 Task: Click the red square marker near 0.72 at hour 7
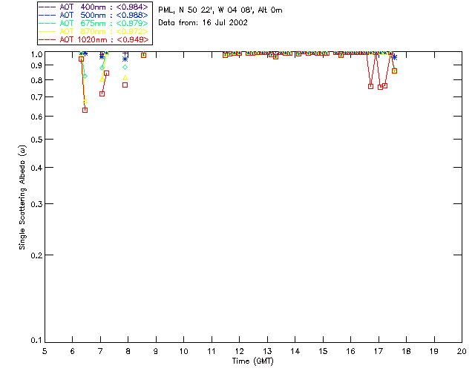(x=102, y=94)
